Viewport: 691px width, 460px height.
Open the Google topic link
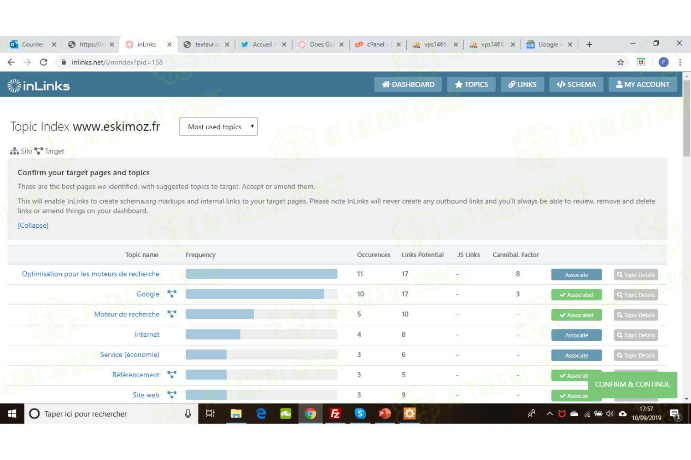click(148, 294)
